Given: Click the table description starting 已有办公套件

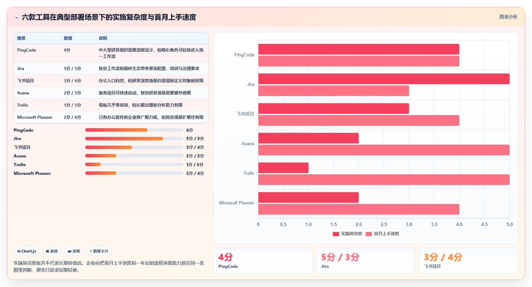Looking at the screenshot, I should [x=151, y=117].
